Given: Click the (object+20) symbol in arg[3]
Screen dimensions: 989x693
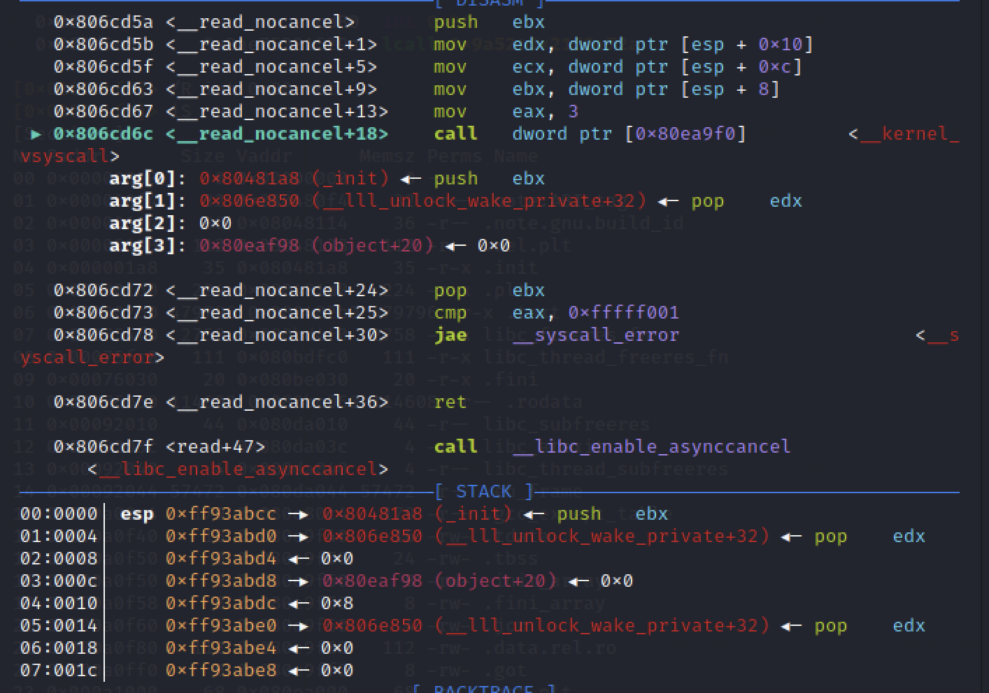Looking at the screenshot, I should point(372,246).
